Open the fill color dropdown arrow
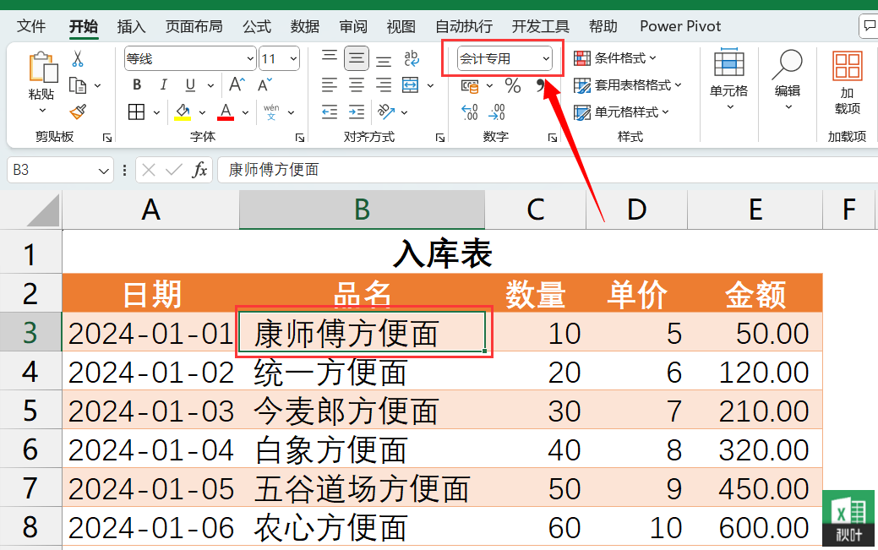 coord(201,112)
